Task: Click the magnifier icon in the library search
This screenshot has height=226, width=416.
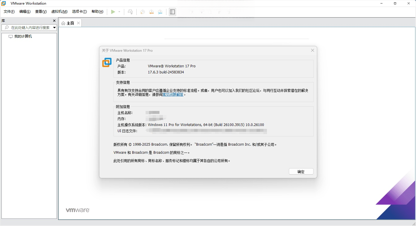Action: [x=7, y=27]
